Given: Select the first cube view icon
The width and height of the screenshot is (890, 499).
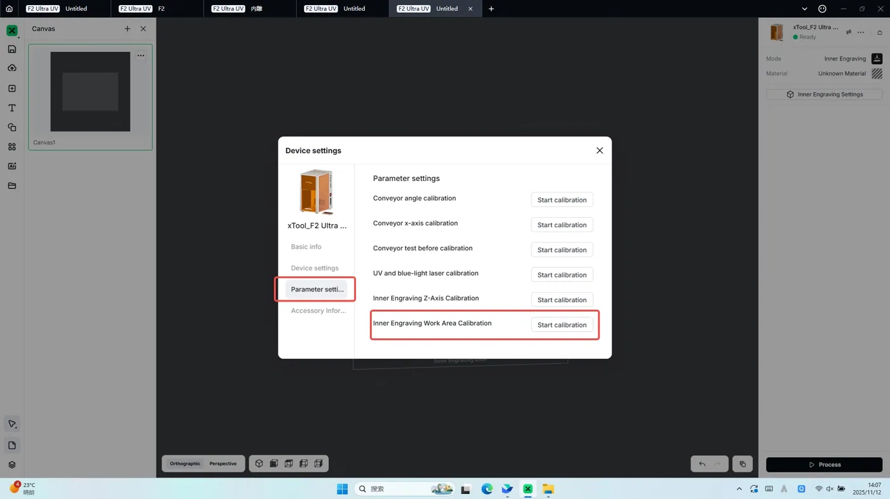Looking at the screenshot, I should coord(259,463).
